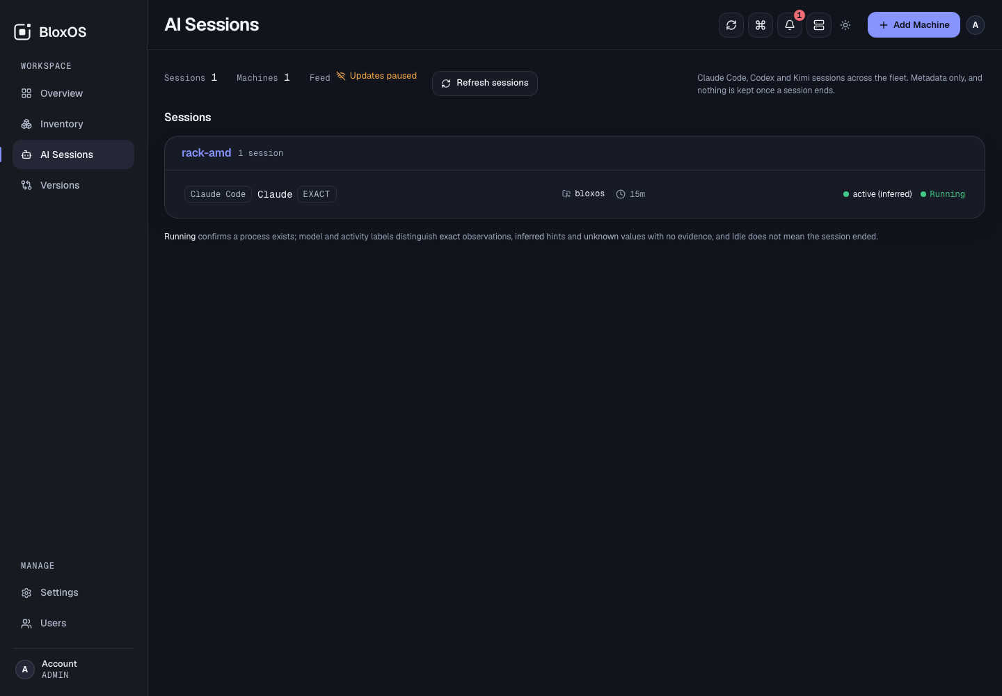Open Account ADMIN panel in sidebar
The height and width of the screenshot is (696, 1002).
point(73,670)
